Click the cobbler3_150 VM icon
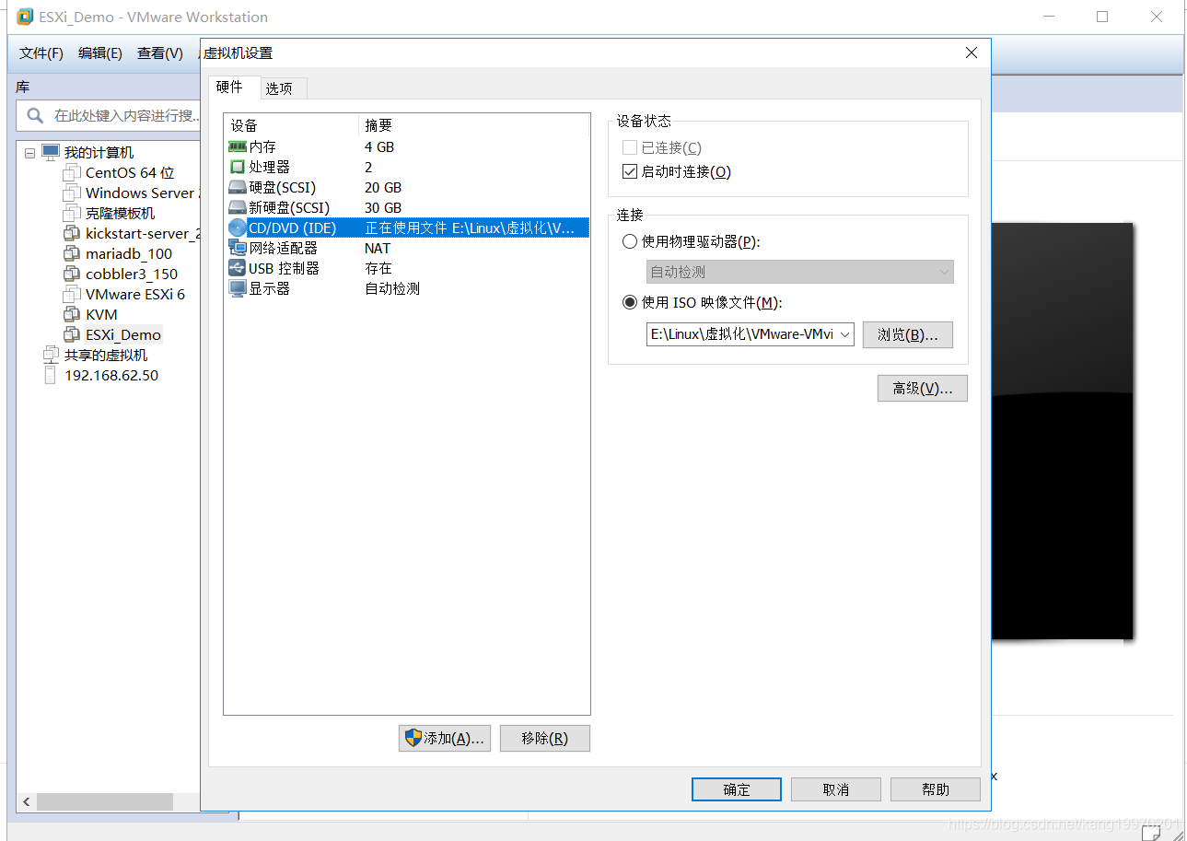1187x841 pixels. coord(72,274)
